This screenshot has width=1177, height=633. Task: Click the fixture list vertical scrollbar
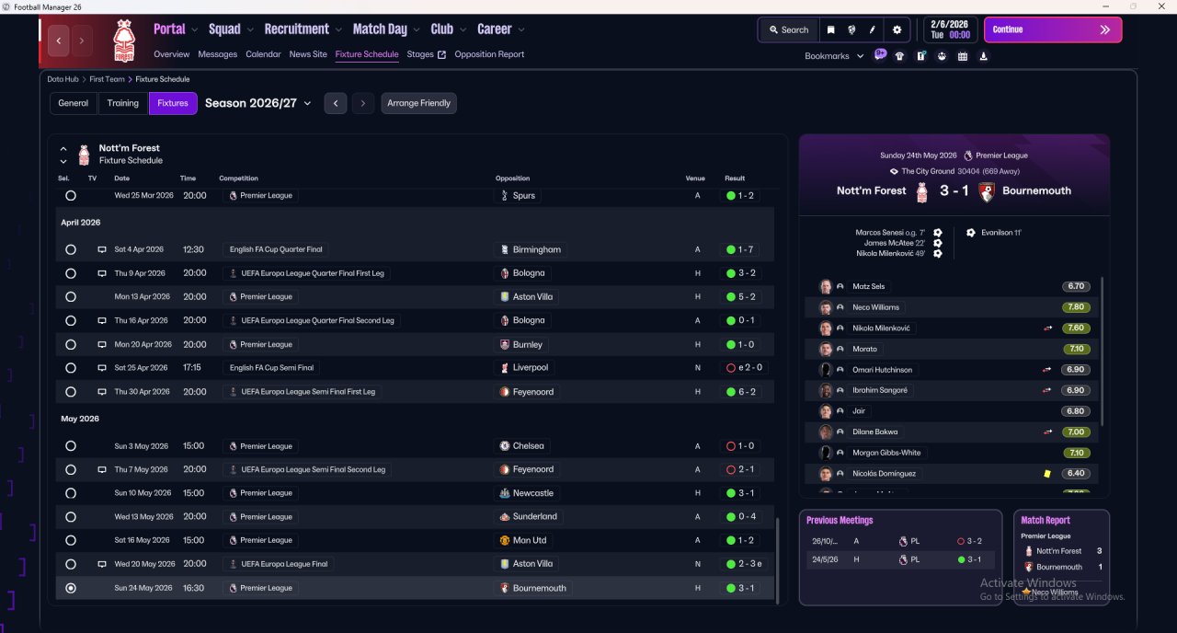[778, 559]
